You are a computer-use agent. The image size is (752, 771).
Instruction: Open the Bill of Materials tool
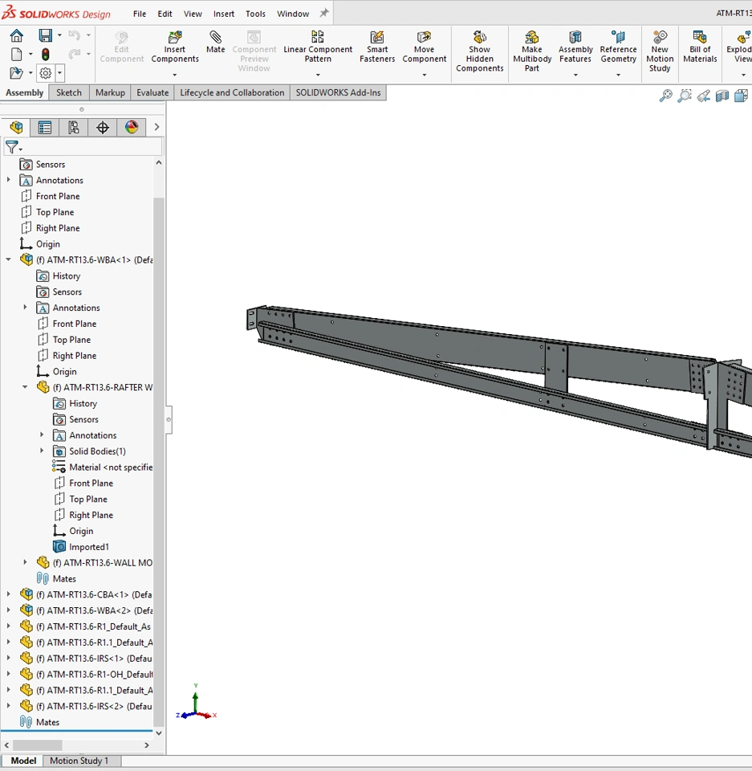pos(700,47)
